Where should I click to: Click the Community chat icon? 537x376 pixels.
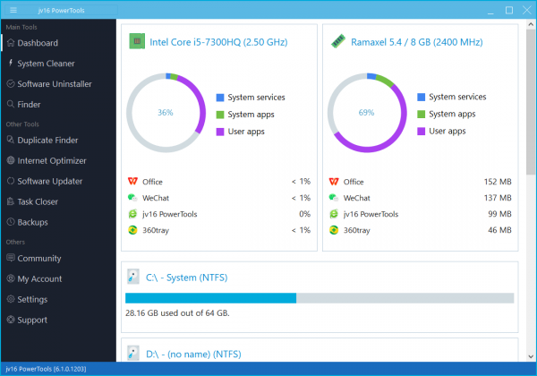tap(11, 258)
